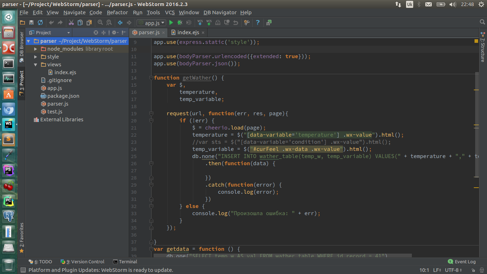Screen dimensions: 487x274
Task: Open system volume indicator
Action: 453,4
